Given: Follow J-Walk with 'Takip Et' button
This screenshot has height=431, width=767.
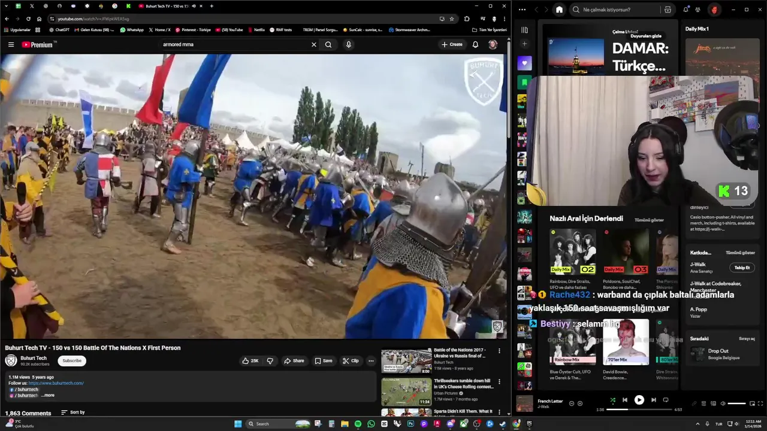Looking at the screenshot, I should pyautogui.click(x=742, y=268).
